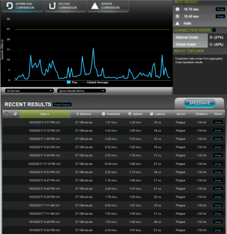Click the Server Comparison triangle icon

95,6
